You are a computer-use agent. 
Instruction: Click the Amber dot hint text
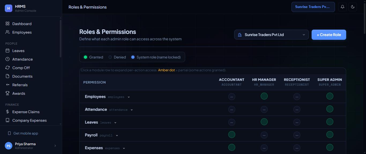point(166,70)
